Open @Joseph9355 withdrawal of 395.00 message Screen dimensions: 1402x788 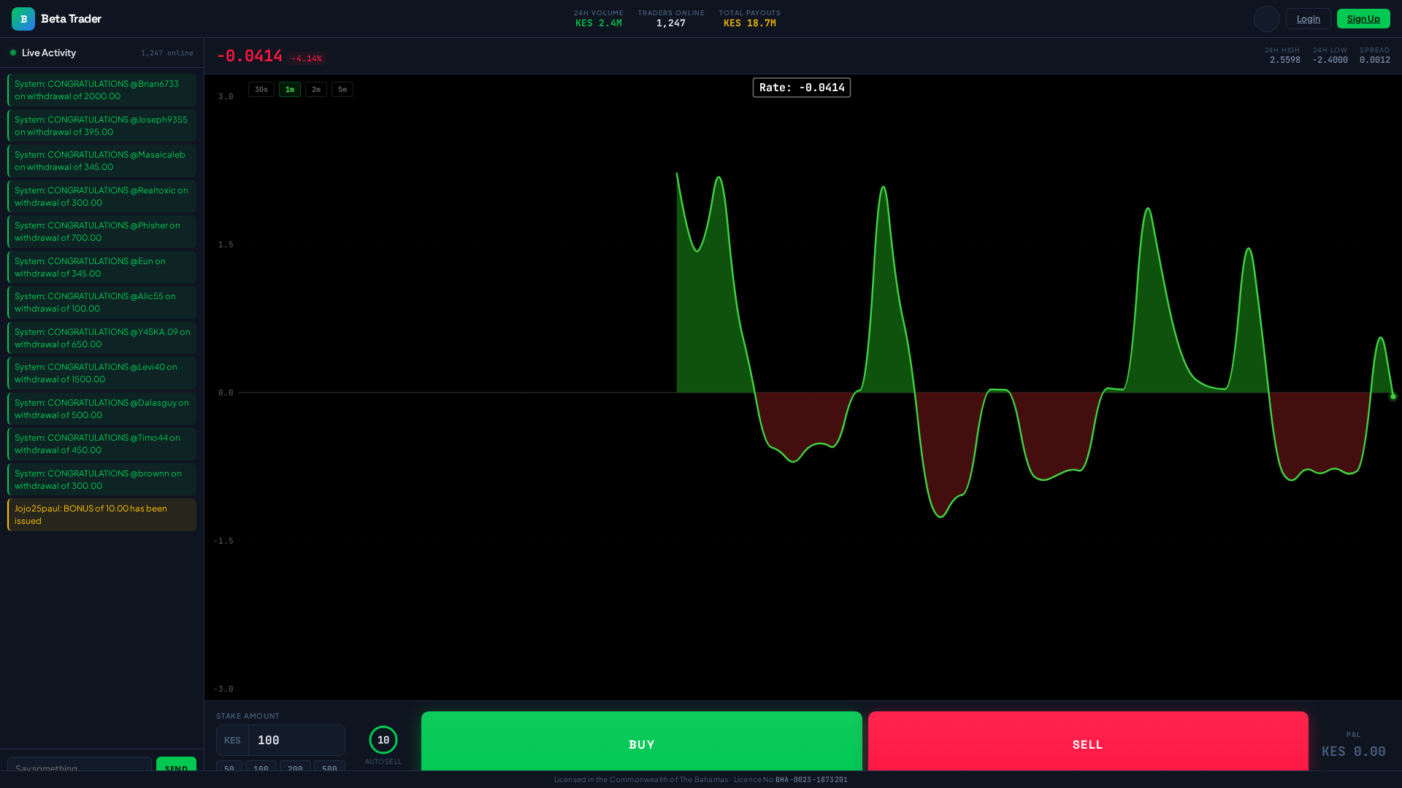point(101,125)
